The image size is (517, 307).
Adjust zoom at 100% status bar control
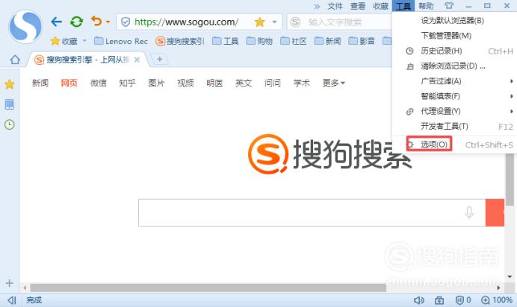497,300
